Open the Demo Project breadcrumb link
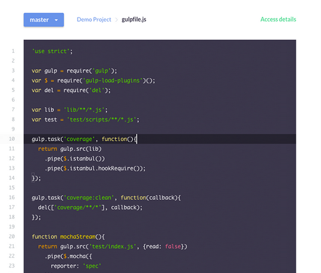 pos(94,19)
